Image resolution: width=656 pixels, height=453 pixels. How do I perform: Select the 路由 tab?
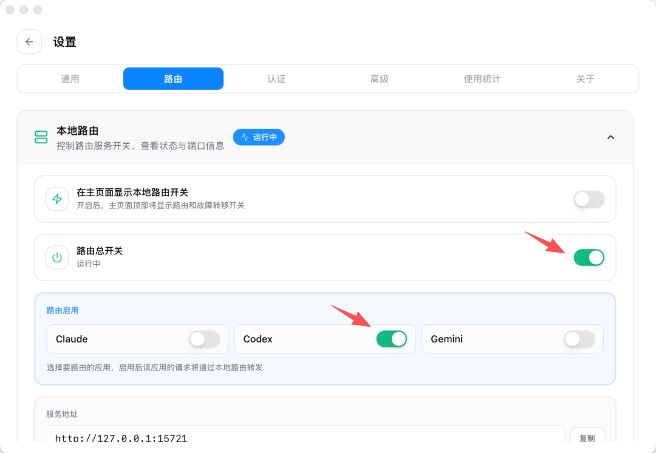point(173,78)
